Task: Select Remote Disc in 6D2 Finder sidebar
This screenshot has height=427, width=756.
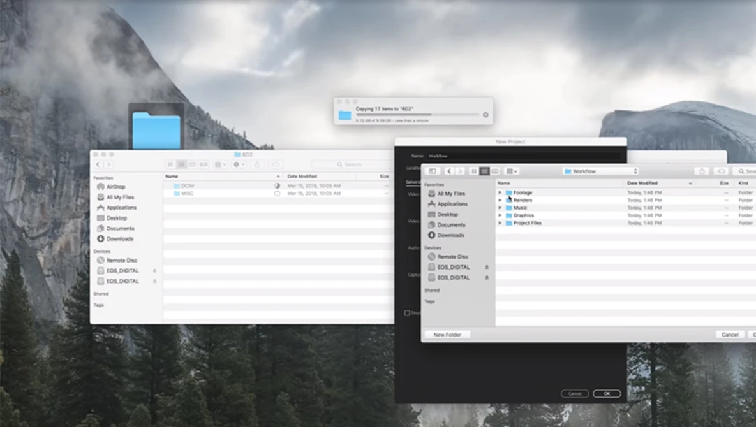Action: pyautogui.click(x=121, y=261)
